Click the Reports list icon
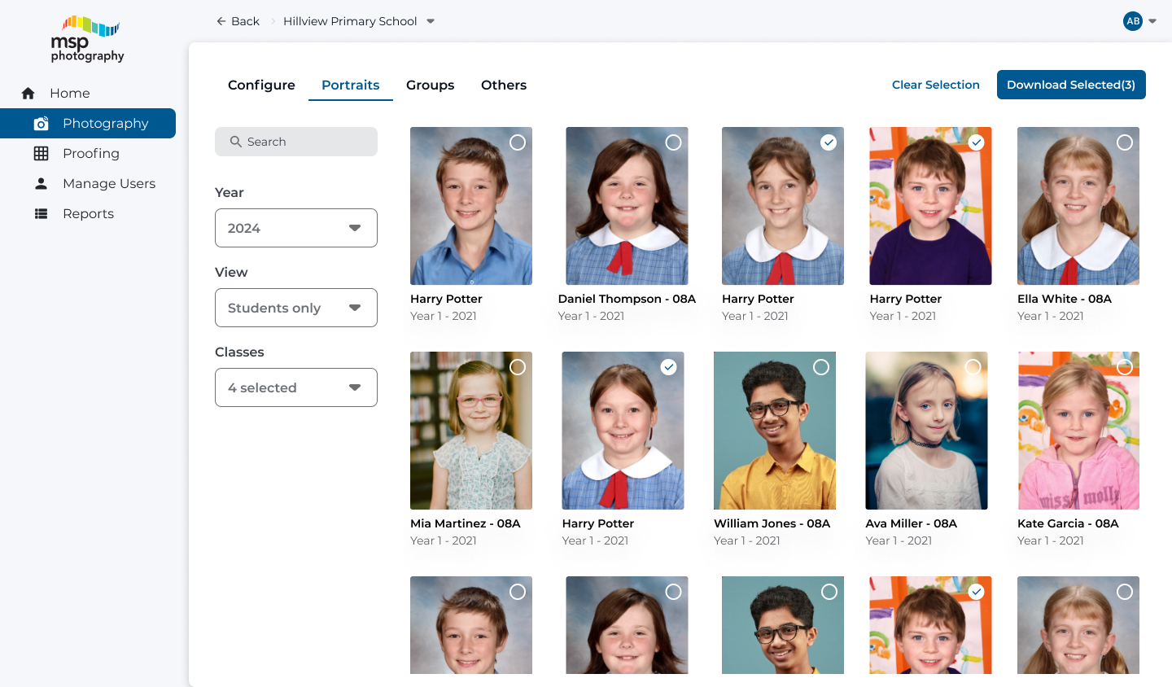 [42, 214]
